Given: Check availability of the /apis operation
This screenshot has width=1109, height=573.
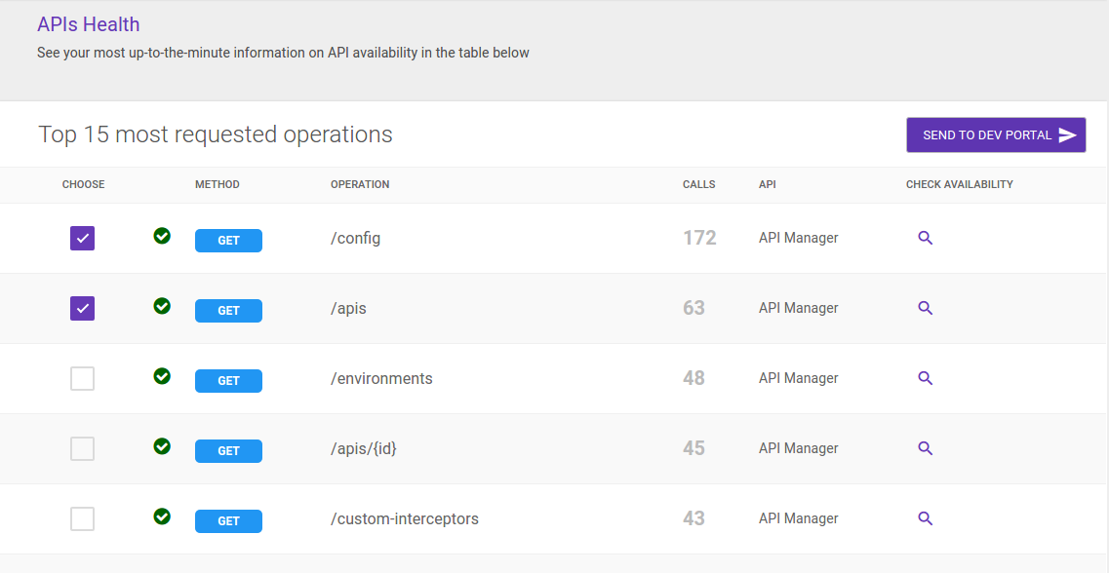Looking at the screenshot, I should [925, 308].
